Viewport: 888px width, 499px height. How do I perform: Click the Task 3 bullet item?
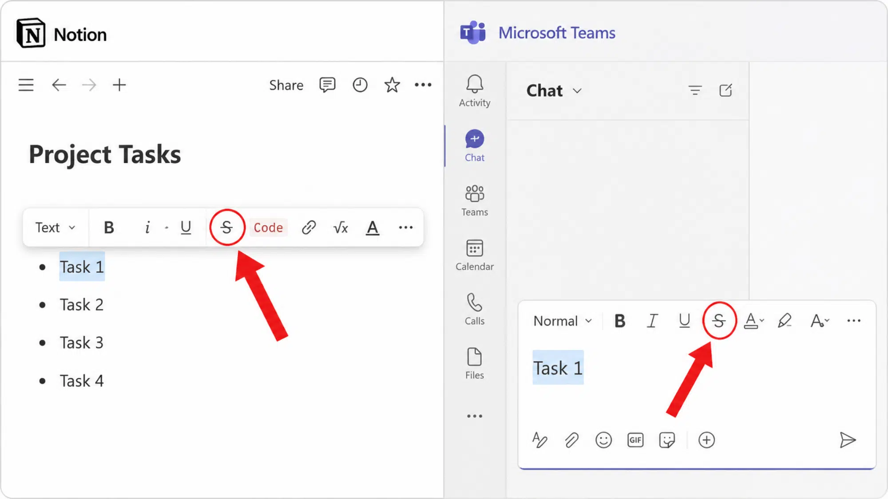pos(82,343)
